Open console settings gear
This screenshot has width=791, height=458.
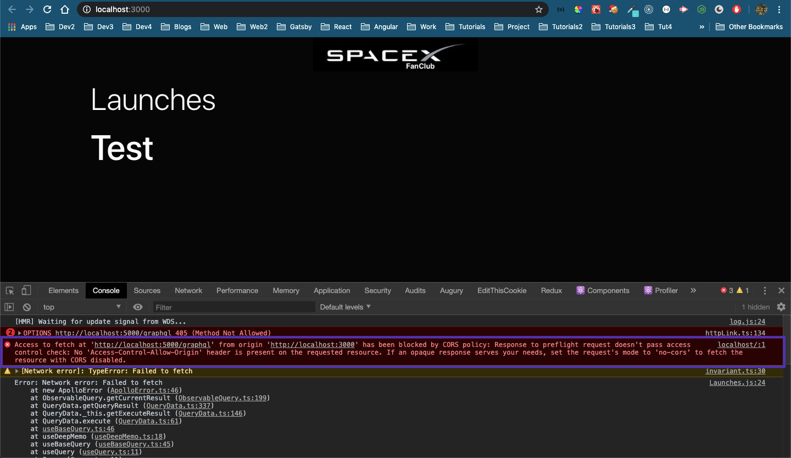(781, 307)
